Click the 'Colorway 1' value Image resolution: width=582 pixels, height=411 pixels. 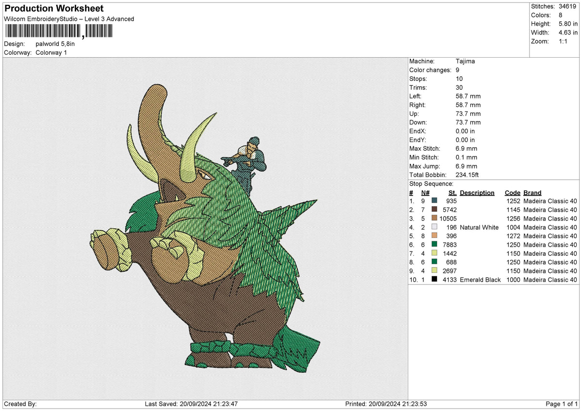[51, 52]
